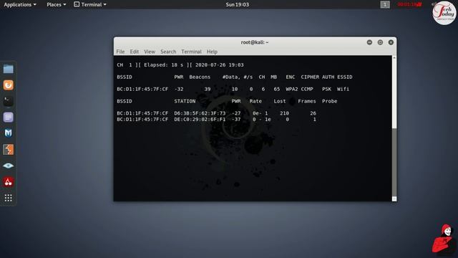Viewport: 458px width, 258px height.
Task: Click the red recording timer indicator
Action: (409, 4)
